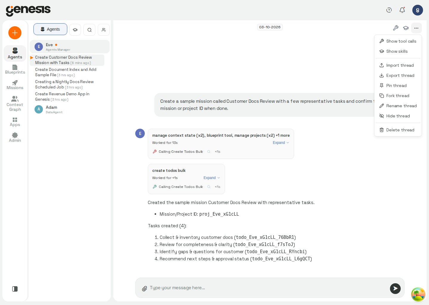Select Show tool calls menu item
Image resolution: width=429 pixels, height=305 pixels.
[398, 41]
